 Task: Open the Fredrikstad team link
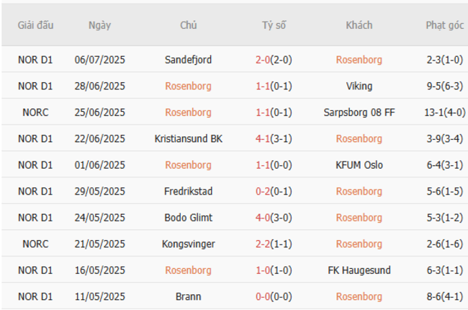(x=188, y=191)
